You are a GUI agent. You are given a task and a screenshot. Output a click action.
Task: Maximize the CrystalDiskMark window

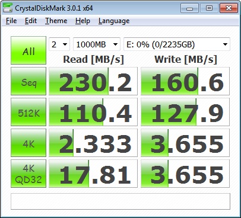(x=209, y=8)
